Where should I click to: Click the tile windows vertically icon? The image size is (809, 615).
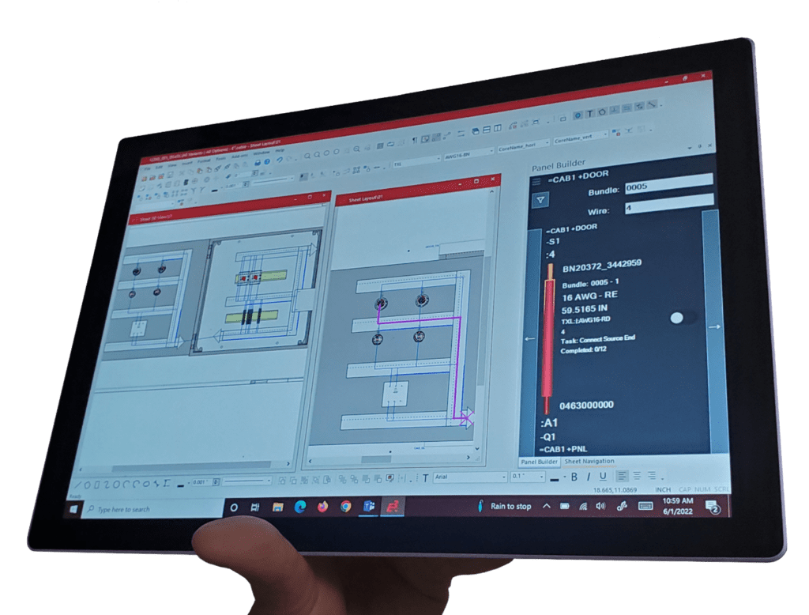point(498,128)
